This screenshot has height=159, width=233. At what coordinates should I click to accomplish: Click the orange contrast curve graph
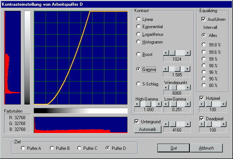(81, 58)
